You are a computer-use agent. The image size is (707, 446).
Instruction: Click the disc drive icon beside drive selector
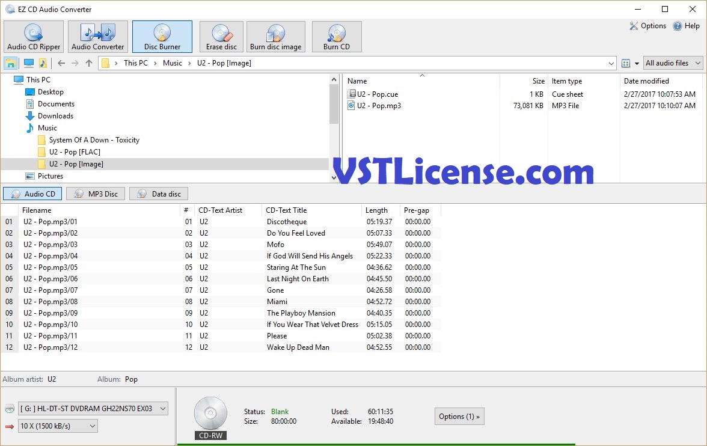click(x=10, y=409)
